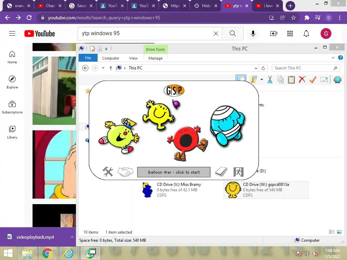
Task: Click the YouTube Create video icon
Action: click(x=273, y=34)
